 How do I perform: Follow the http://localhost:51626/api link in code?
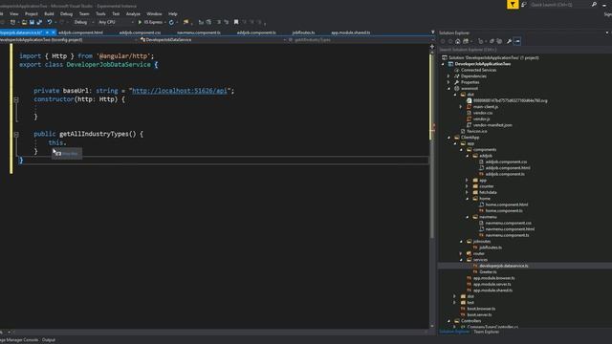[x=180, y=91]
